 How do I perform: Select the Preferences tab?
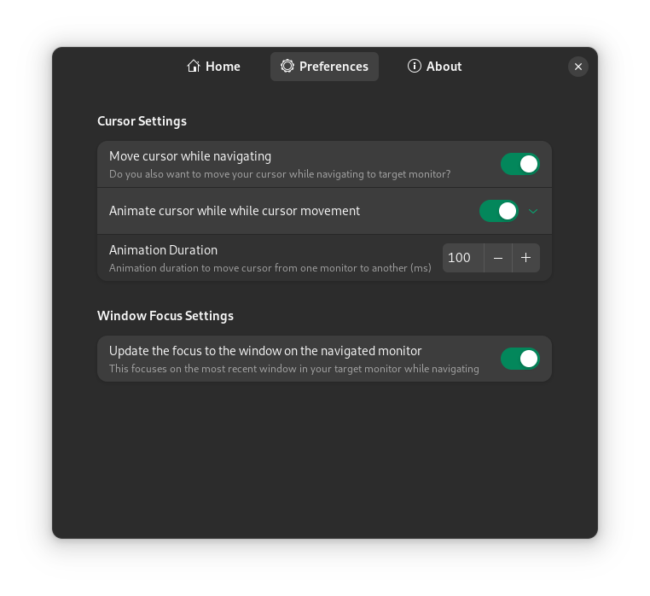(324, 67)
